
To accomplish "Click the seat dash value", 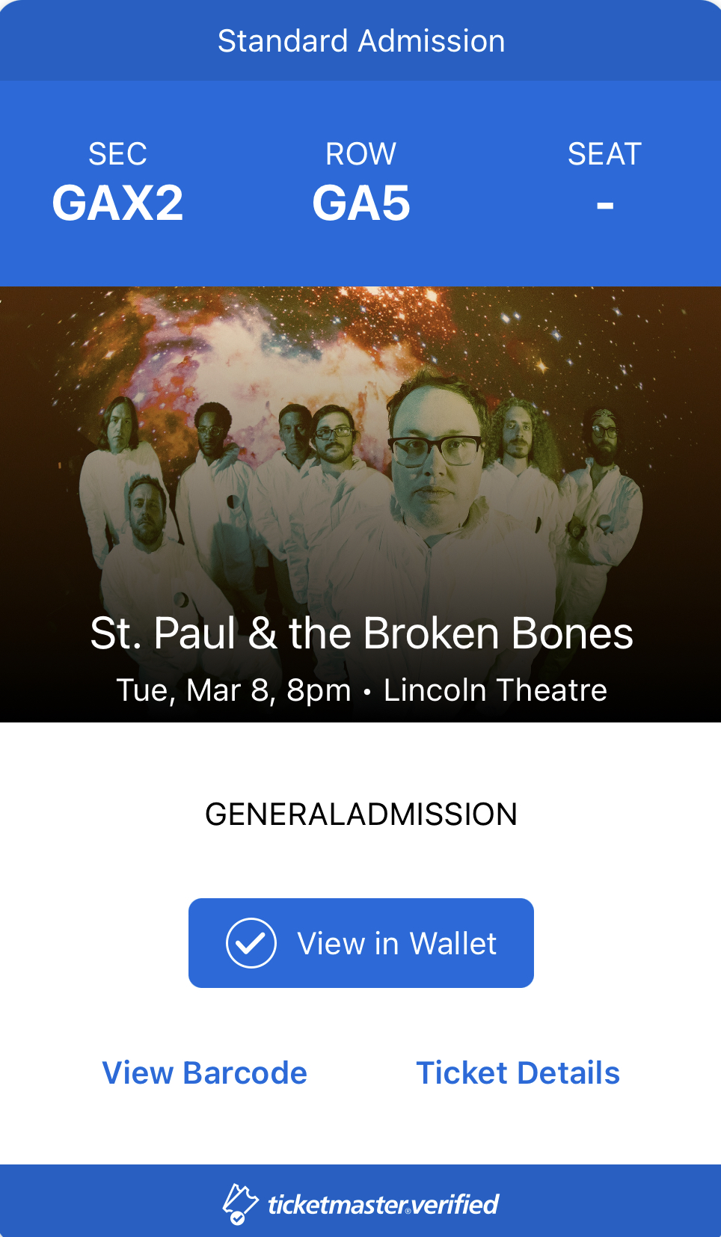I will (605, 205).
